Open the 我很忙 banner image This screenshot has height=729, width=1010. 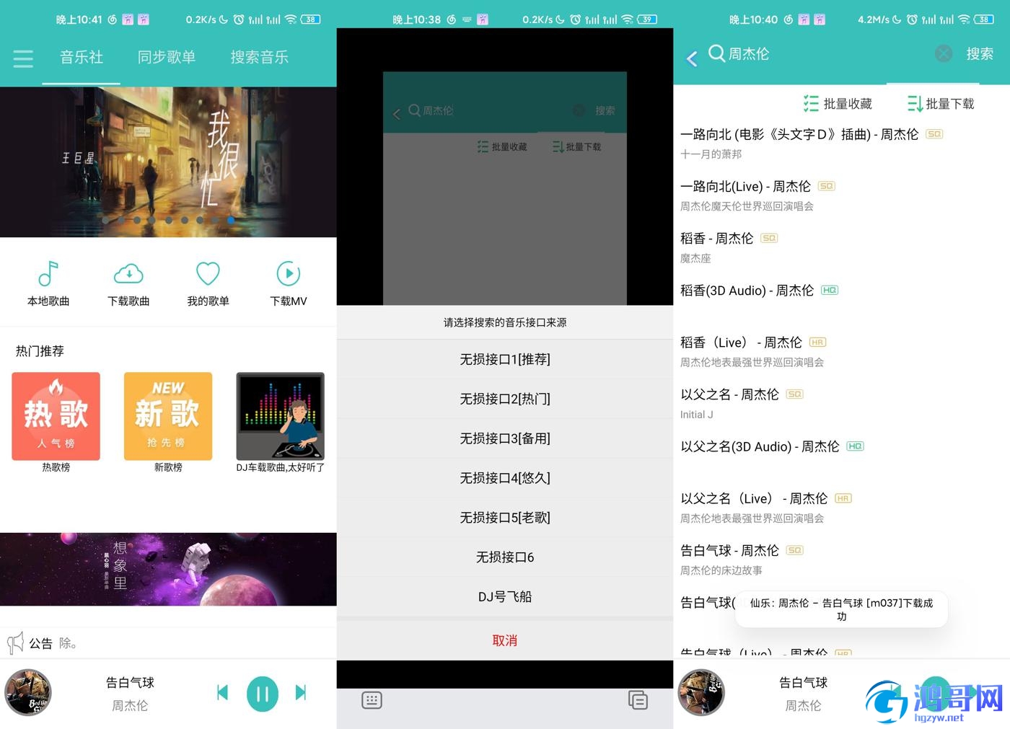[168, 162]
